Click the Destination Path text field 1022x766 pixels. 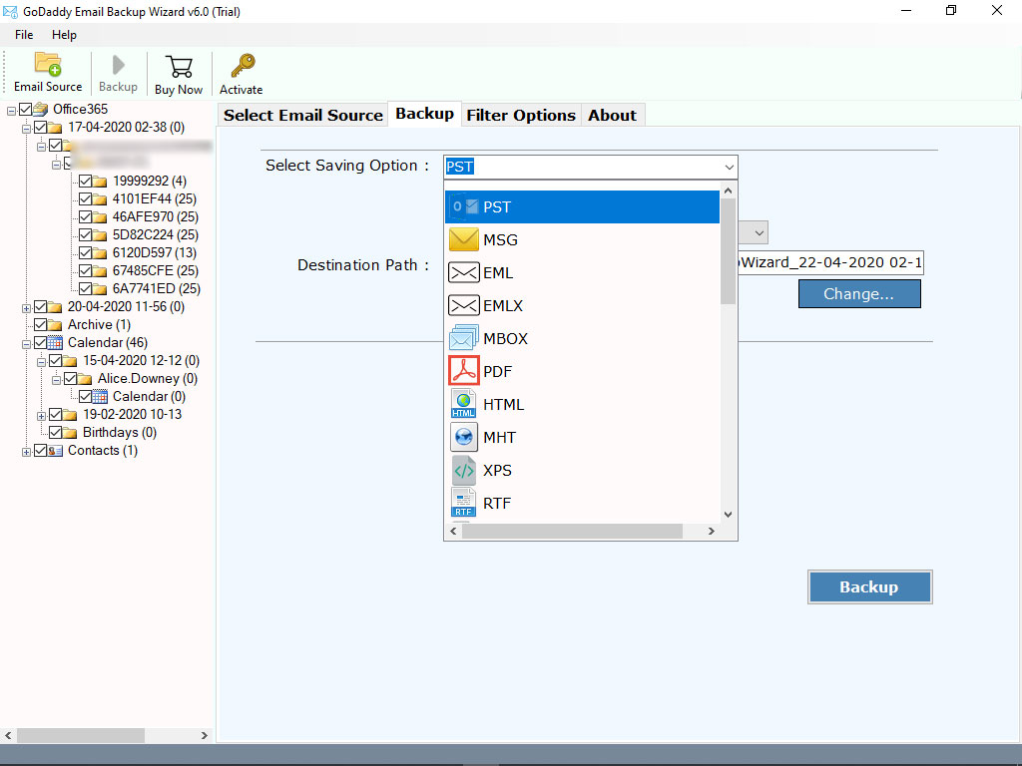tap(830, 262)
